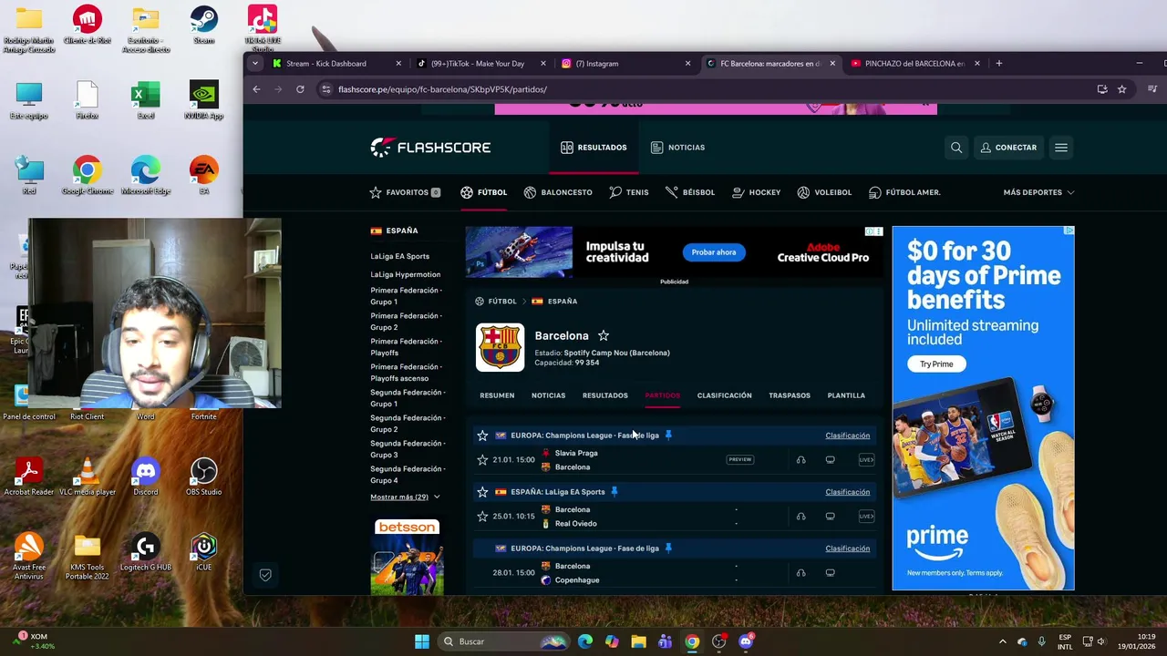Select Fútbol Amer. in the sports menu
The width and height of the screenshot is (1167, 656).
point(904,193)
